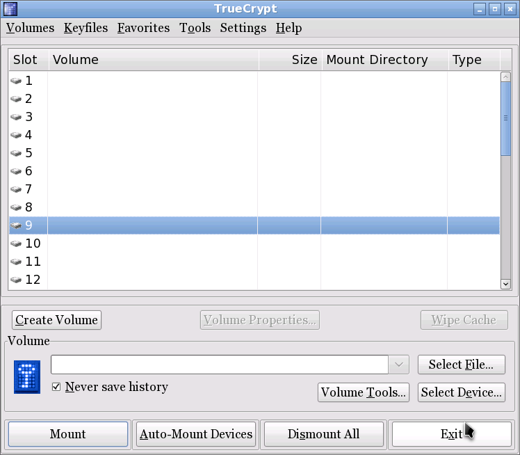
Task: Select slot number 8 text
Action: click(29, 207)
